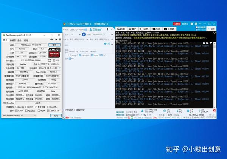227x159 pixels.
Task: Toggle the CUDA checkbox in GPU-Z
Action: click(26, 107)
